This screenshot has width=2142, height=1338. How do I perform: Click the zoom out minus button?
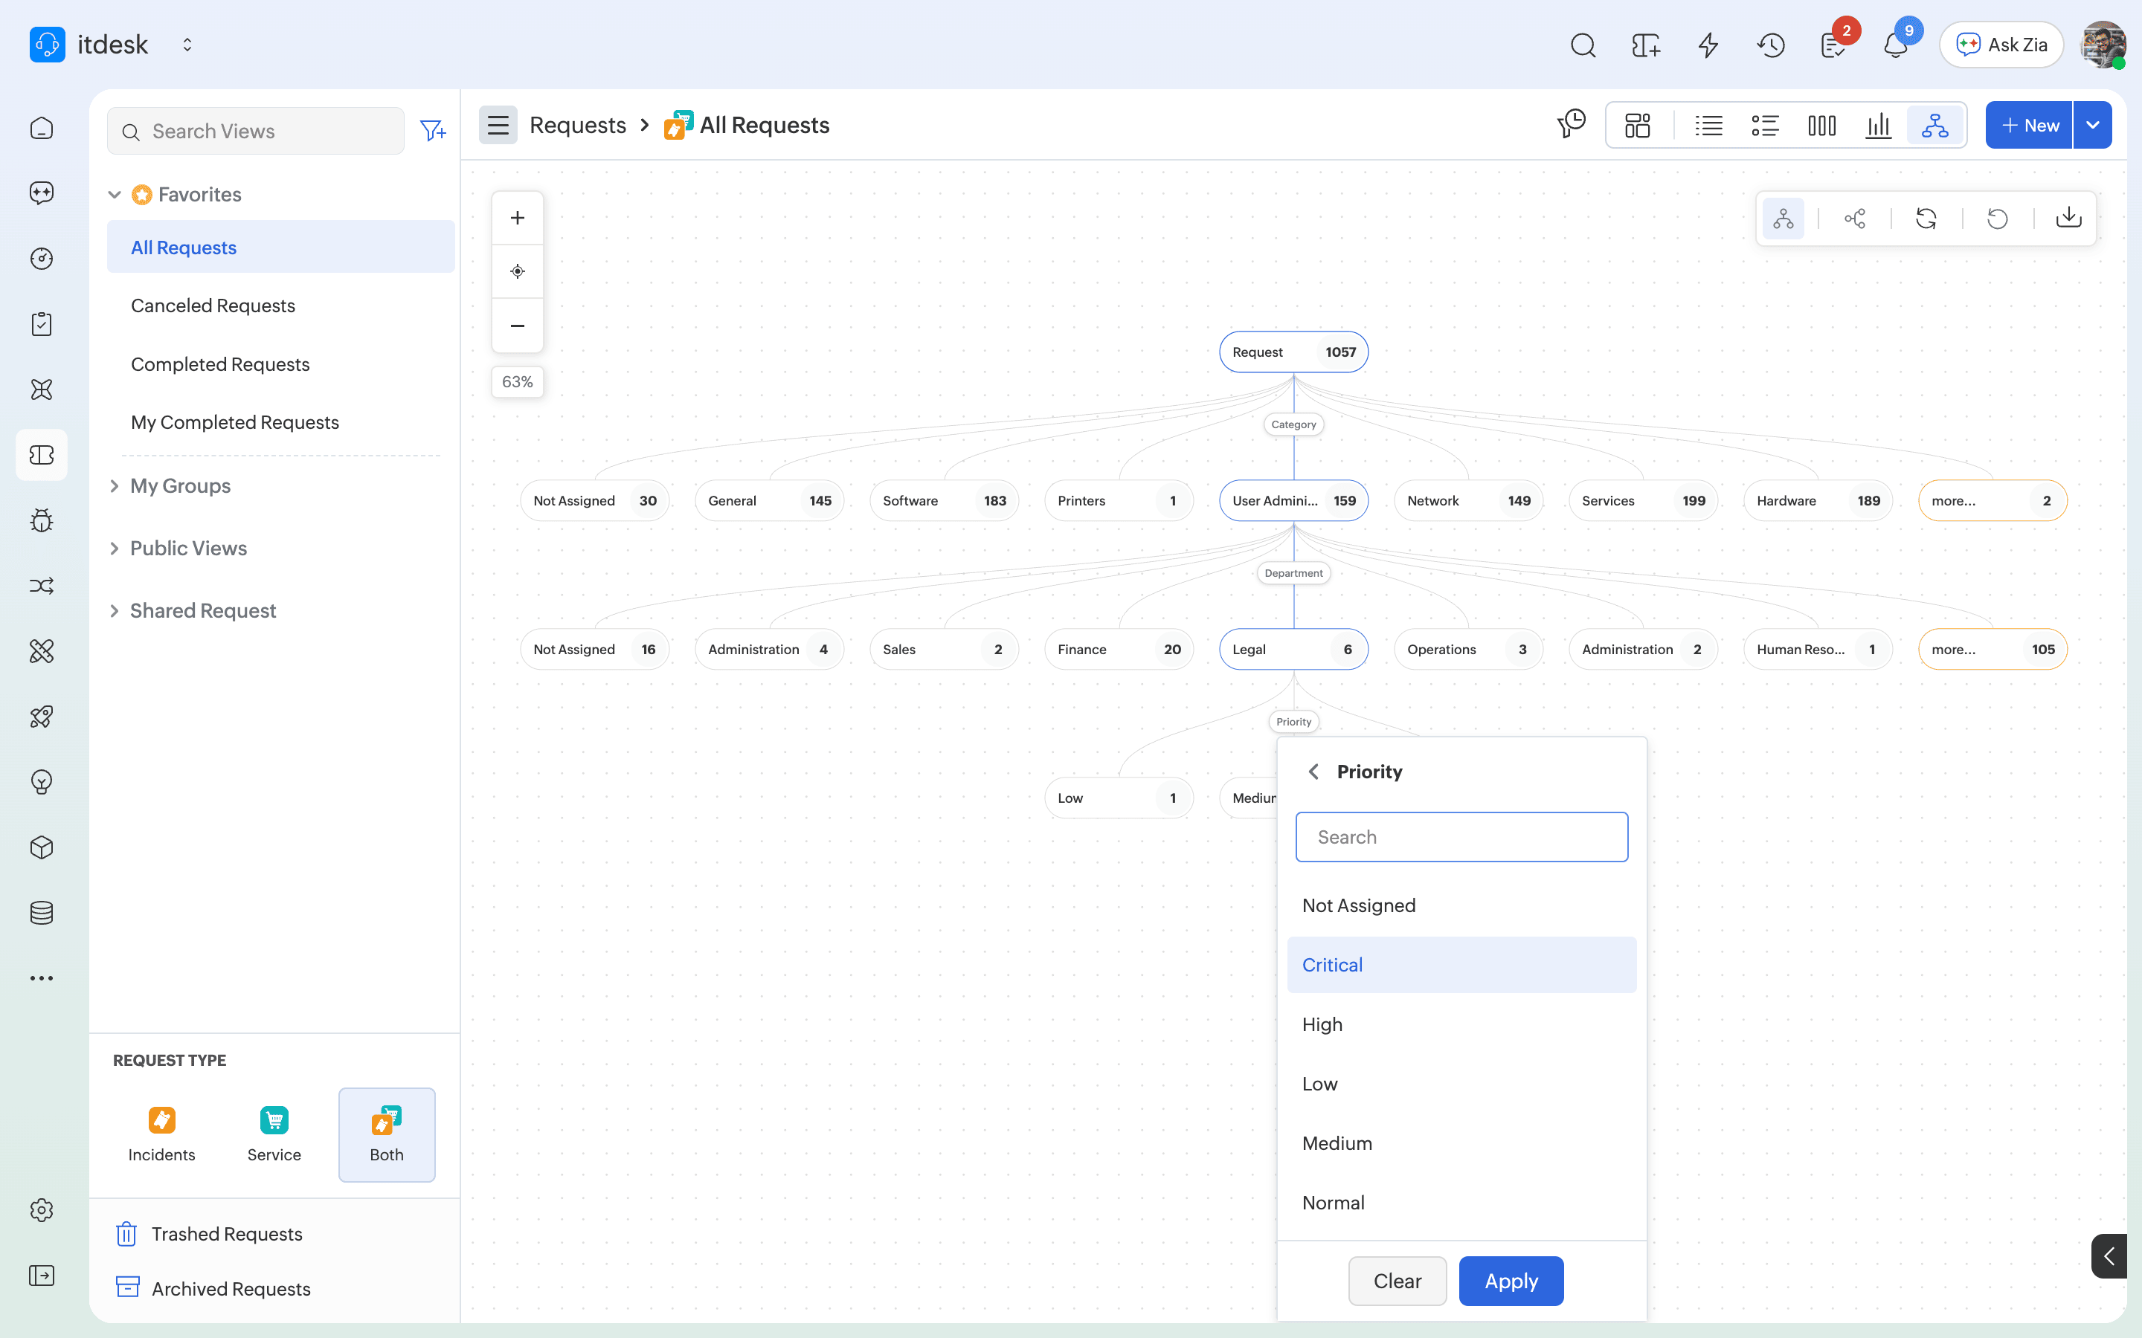point(518,326)
